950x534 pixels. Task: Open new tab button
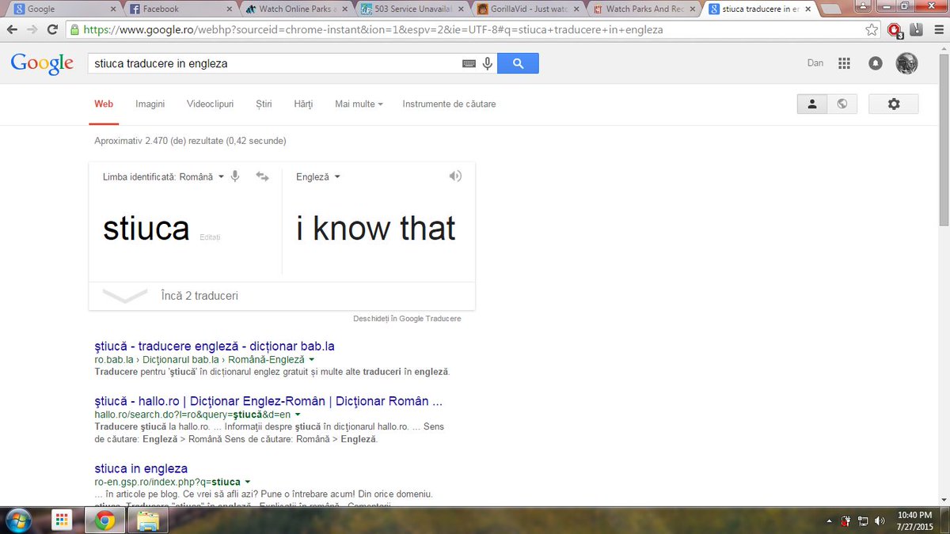(830, 9)
